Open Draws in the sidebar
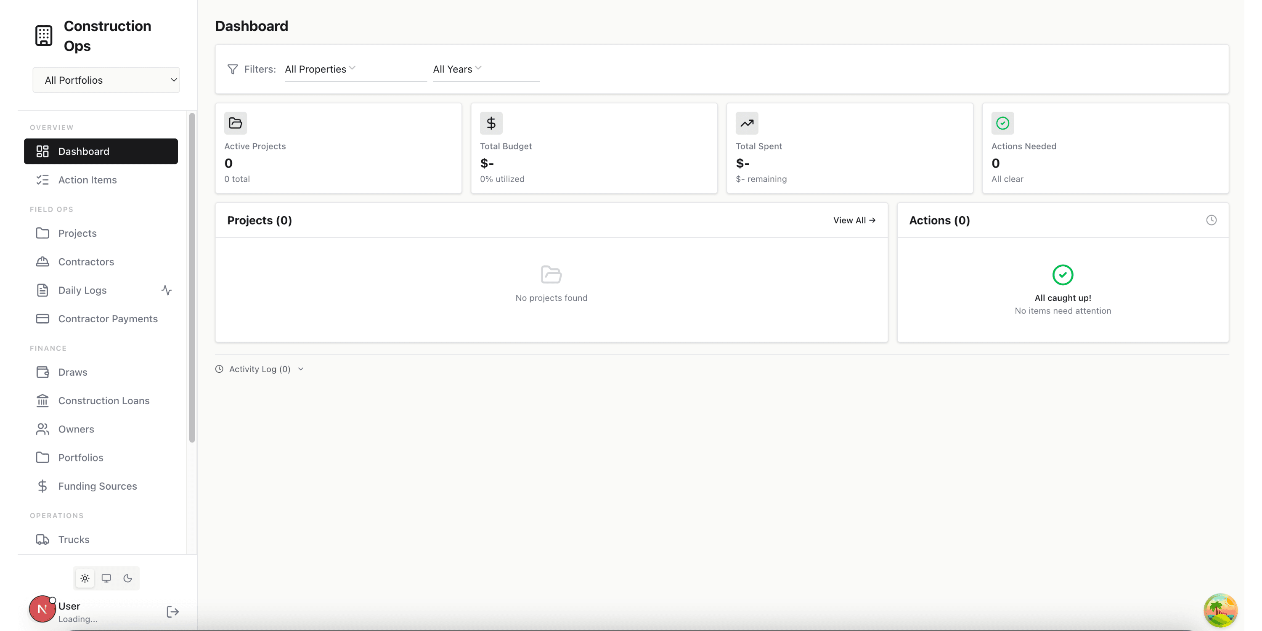The image size is (1262, 631). 101,372
